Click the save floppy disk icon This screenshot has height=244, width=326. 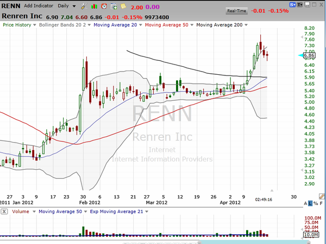(x=307, y=4)
